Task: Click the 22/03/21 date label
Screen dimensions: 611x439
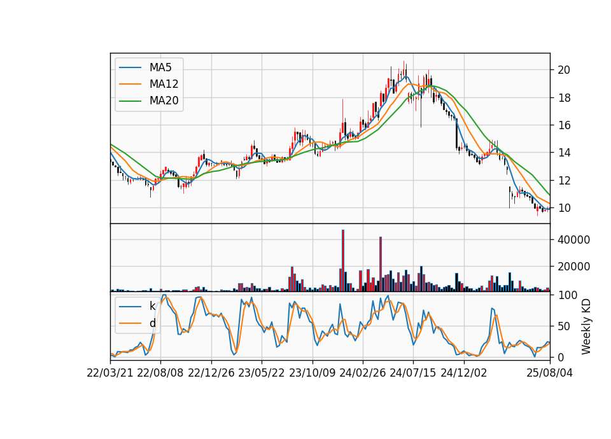Action: coord(110,373)
